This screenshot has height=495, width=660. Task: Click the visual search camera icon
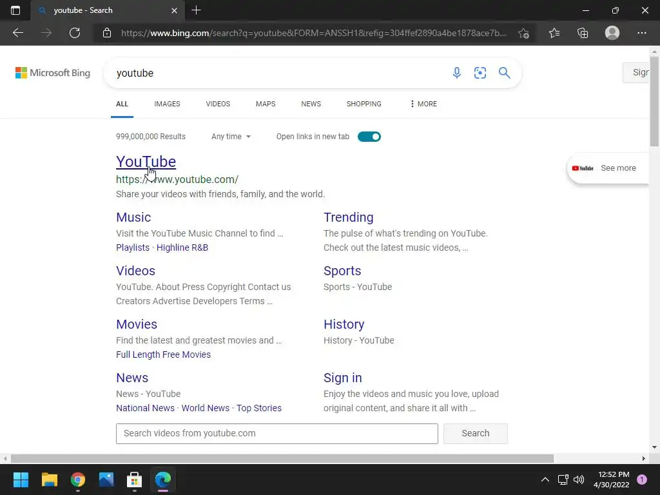pos(480,73)
